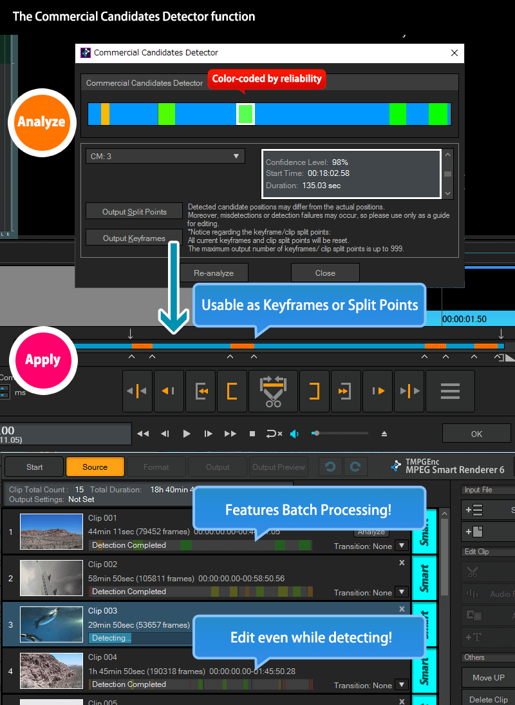This screenshot has width=515, height=705.
Task: Click the Move UP button
Action: [488, 677]
